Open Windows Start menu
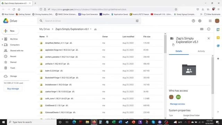The image size is (222, 125). coord(3,122)
